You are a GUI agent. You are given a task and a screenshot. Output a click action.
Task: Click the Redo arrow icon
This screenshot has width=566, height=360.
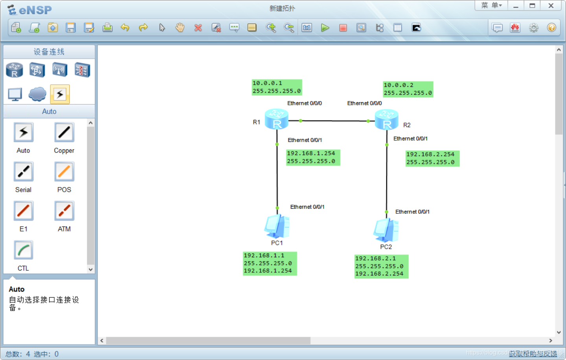point(143,28)
